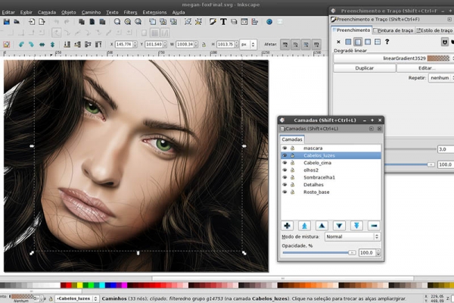
Task: Click the Import file icon
Action: 32,22
